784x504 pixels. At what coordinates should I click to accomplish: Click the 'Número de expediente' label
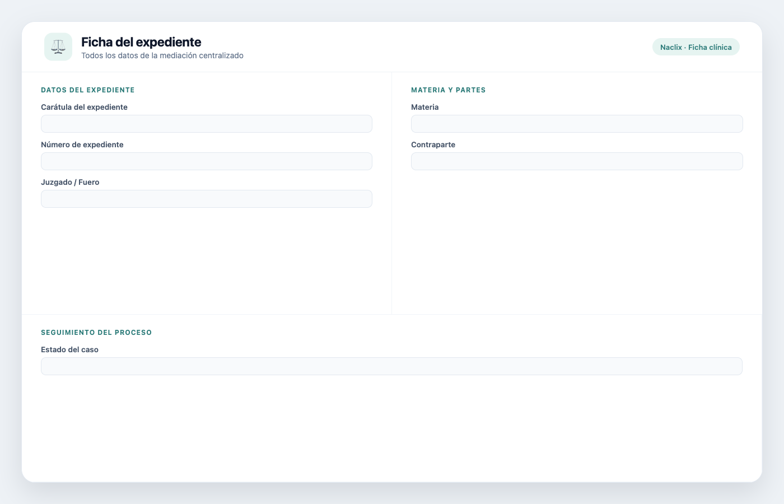click(x=82, y=144)
